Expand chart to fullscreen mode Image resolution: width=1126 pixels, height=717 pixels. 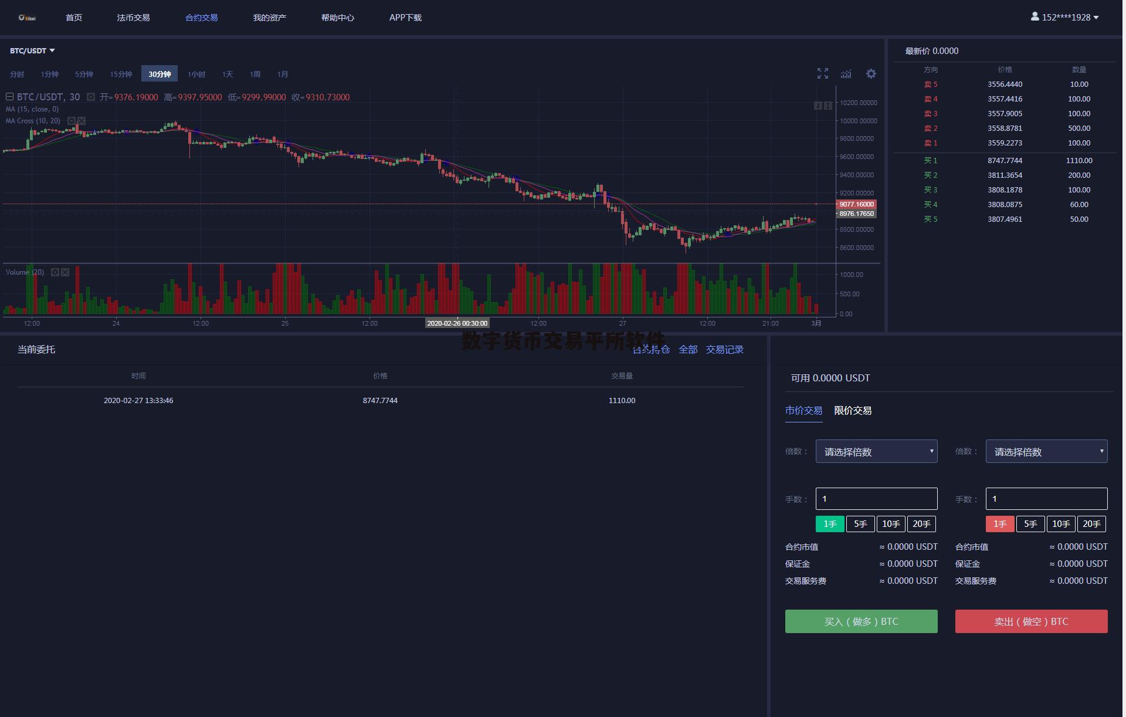coord(822,73)
